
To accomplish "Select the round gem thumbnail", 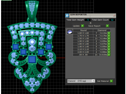I will [70, 32].
